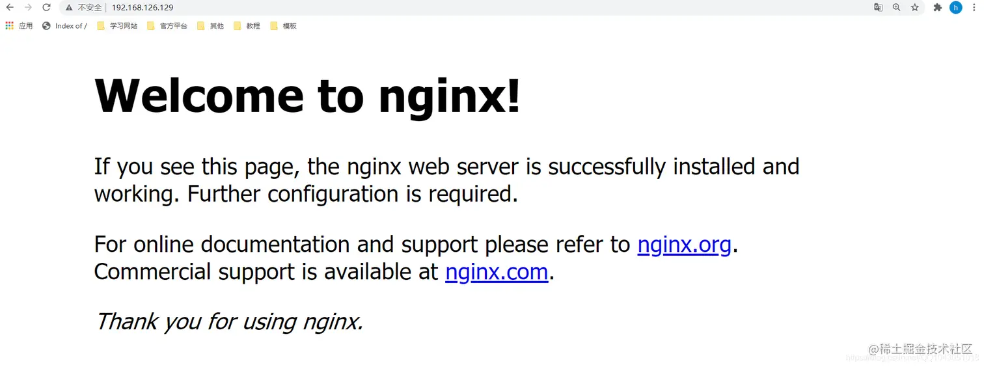Expand the 学习网站 bookmark folder
The width and height of the screenshot is (984, 367).
tap(117, 26)
